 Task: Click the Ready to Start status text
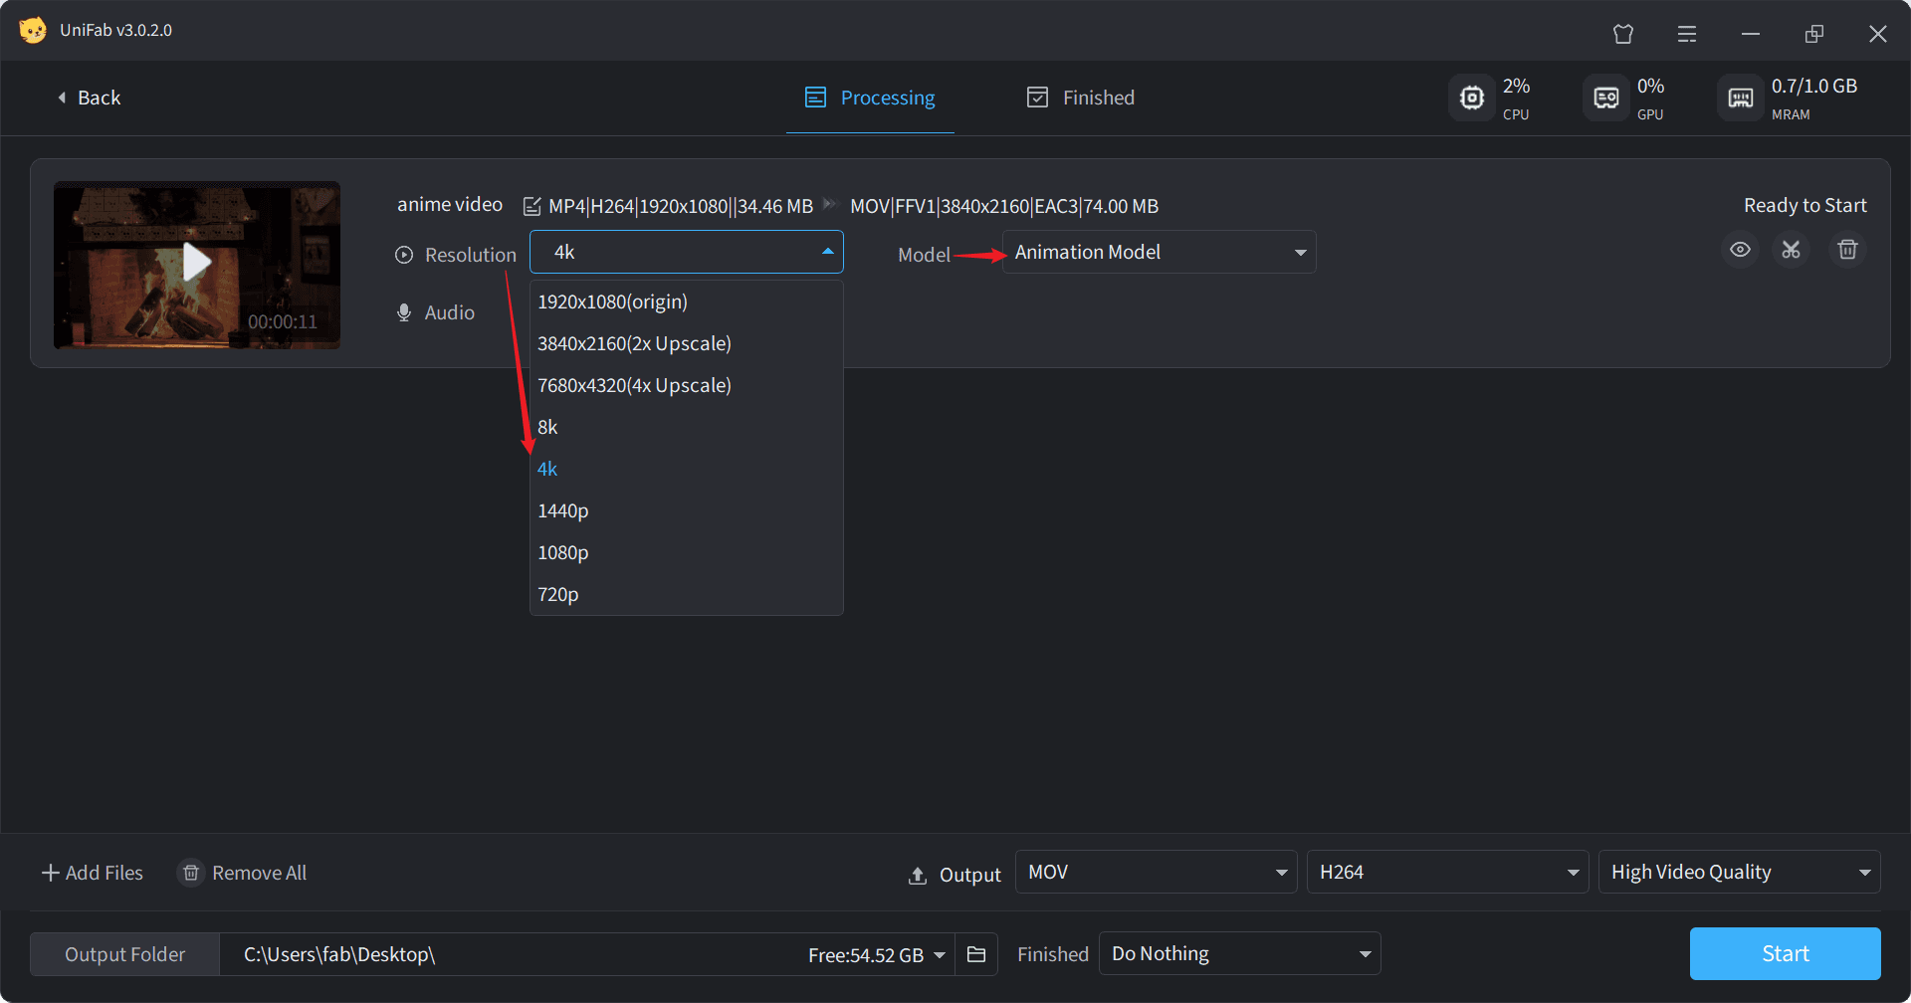click(1805, 205)
